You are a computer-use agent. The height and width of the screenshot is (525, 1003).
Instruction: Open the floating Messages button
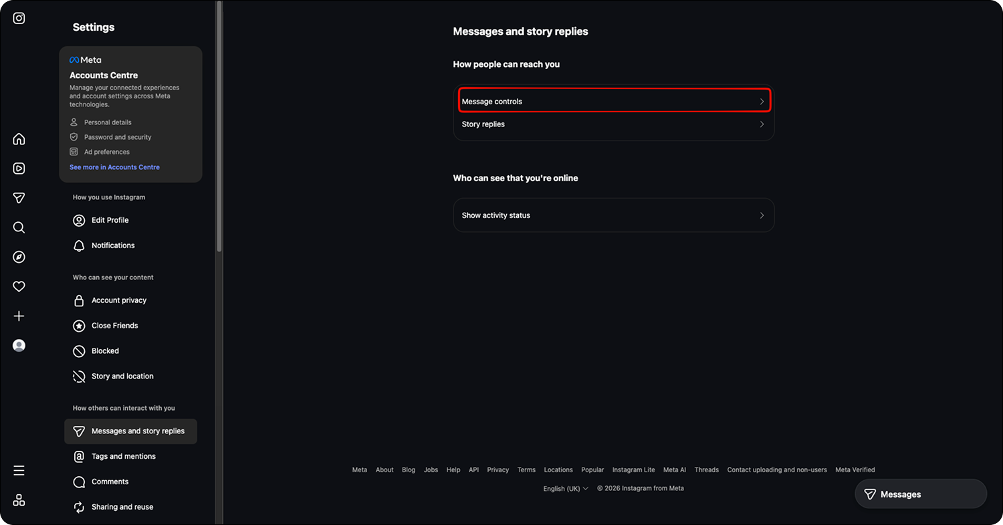921,494
